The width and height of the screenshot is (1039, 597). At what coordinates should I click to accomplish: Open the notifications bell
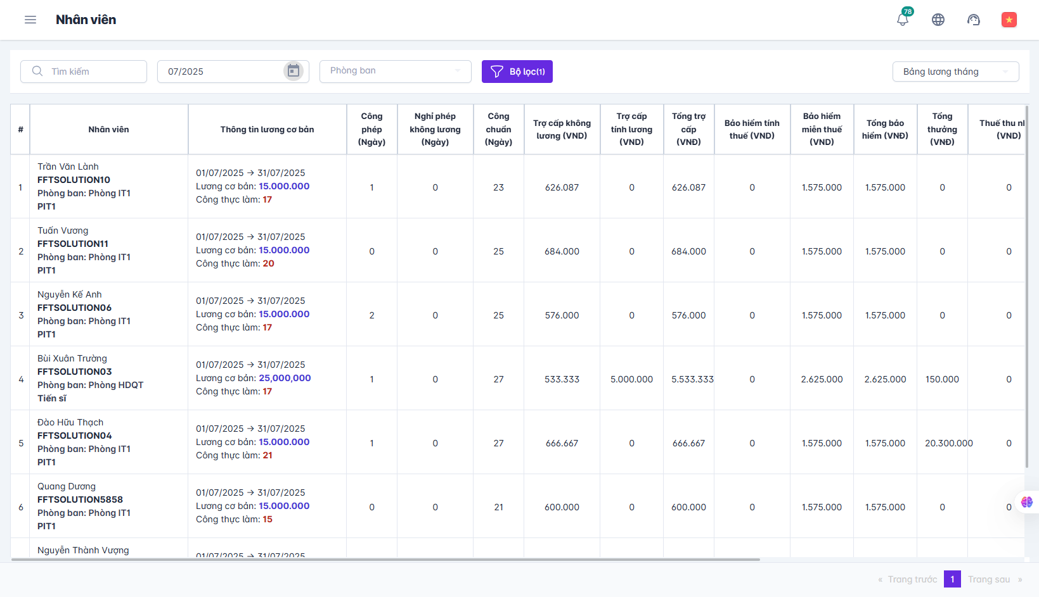pos(903,20)
